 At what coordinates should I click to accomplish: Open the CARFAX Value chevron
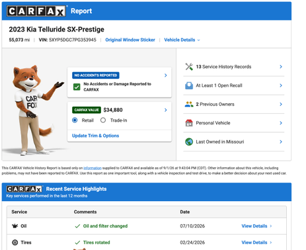click(166, 110)
